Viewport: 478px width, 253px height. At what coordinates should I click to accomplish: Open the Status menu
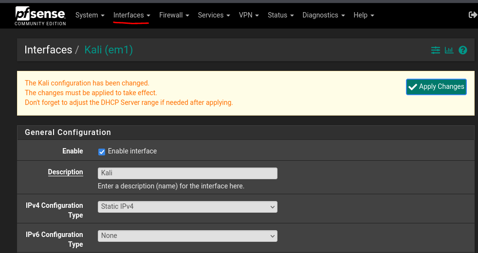click(x=280, y=15)
